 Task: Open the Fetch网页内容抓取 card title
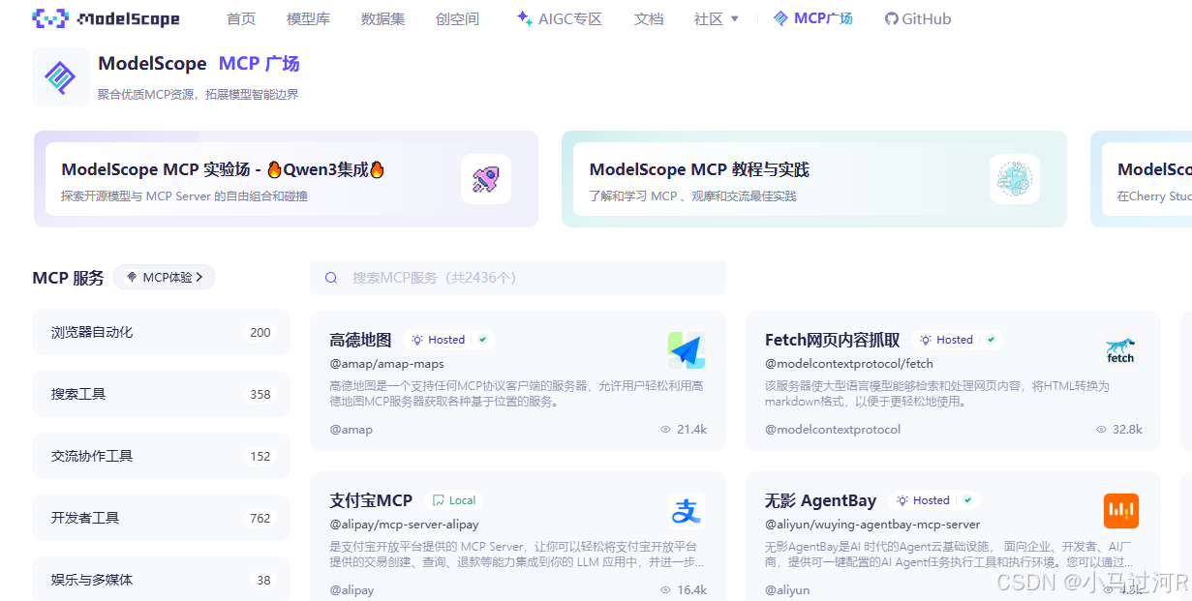[833, 340]
